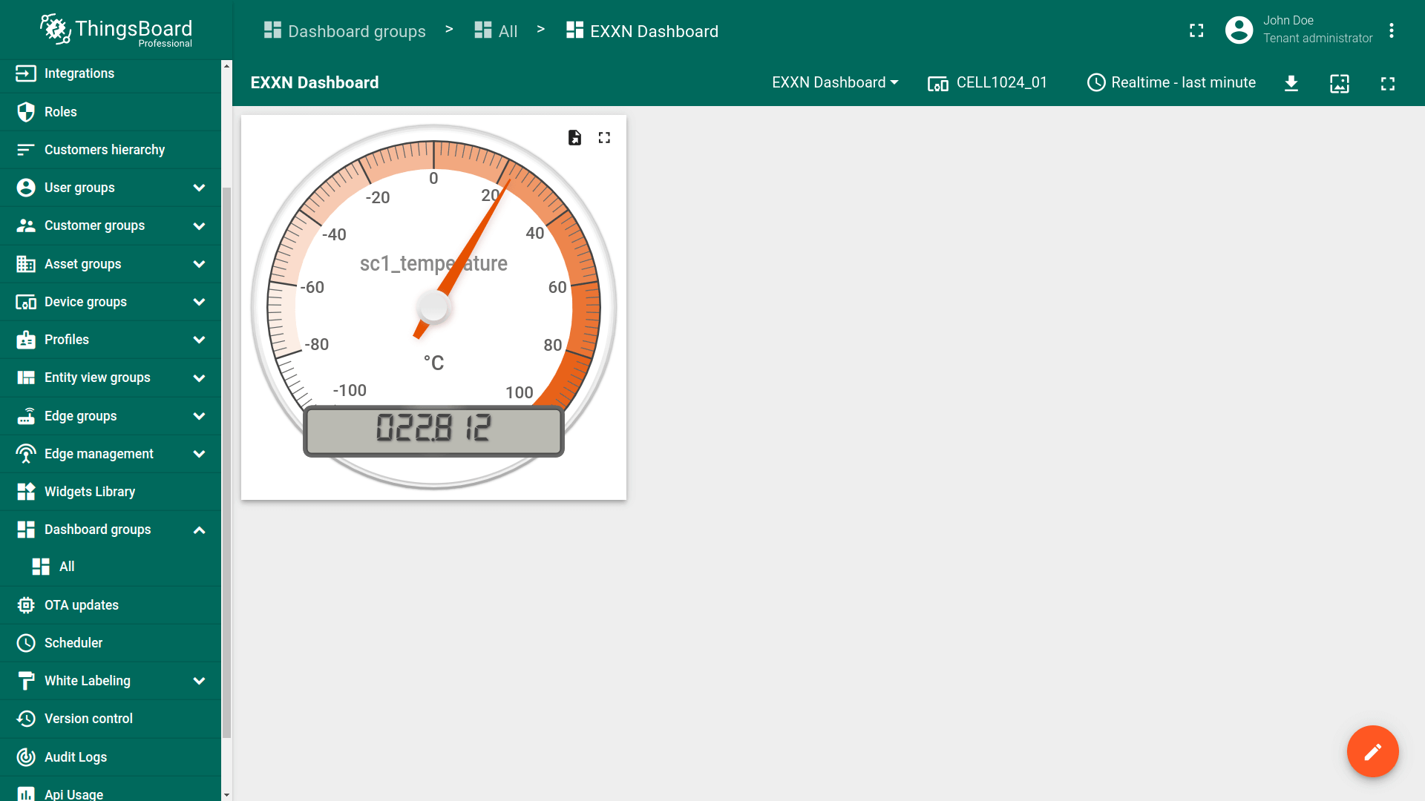Open the EXXN Dashboard state dropdown

(835, 83)
